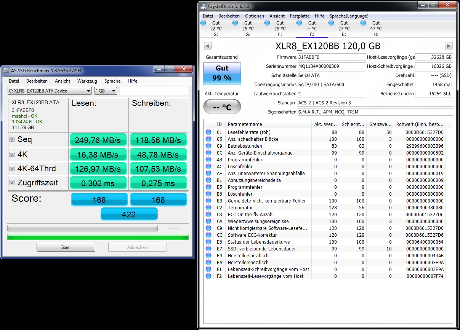Click the blue status orb for drive H:
This screenshot has width=460, height=330.
(x=364, y=24)
